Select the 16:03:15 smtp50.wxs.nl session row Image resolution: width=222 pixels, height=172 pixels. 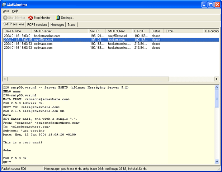point(111,40)
